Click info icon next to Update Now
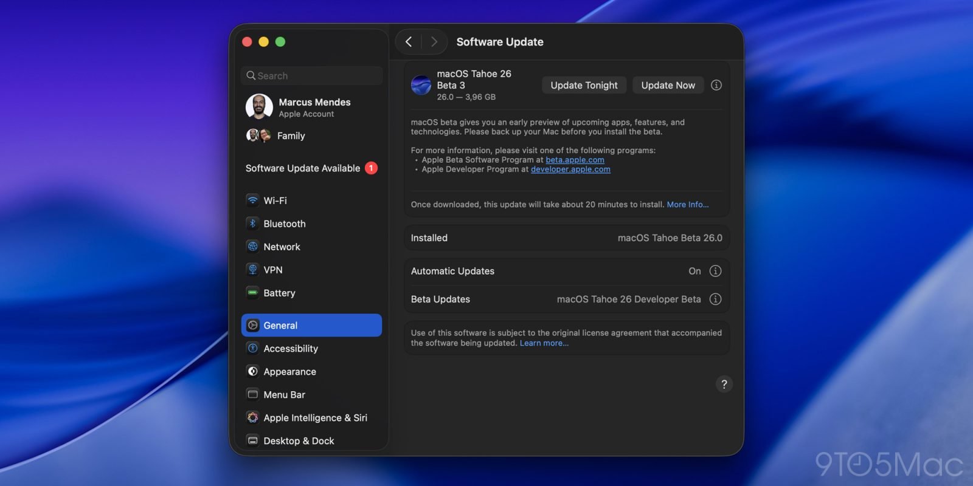 click(716, 85)
